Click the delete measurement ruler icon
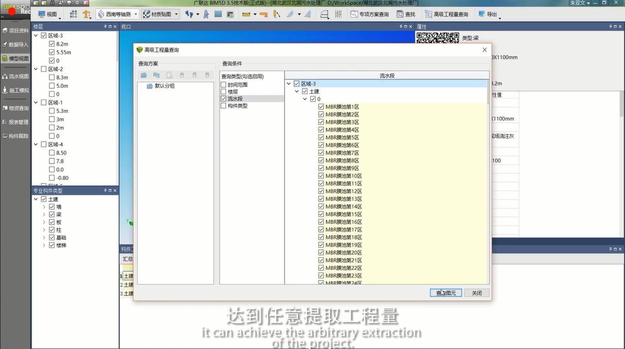Screen dimensions: 625x349 264,14
